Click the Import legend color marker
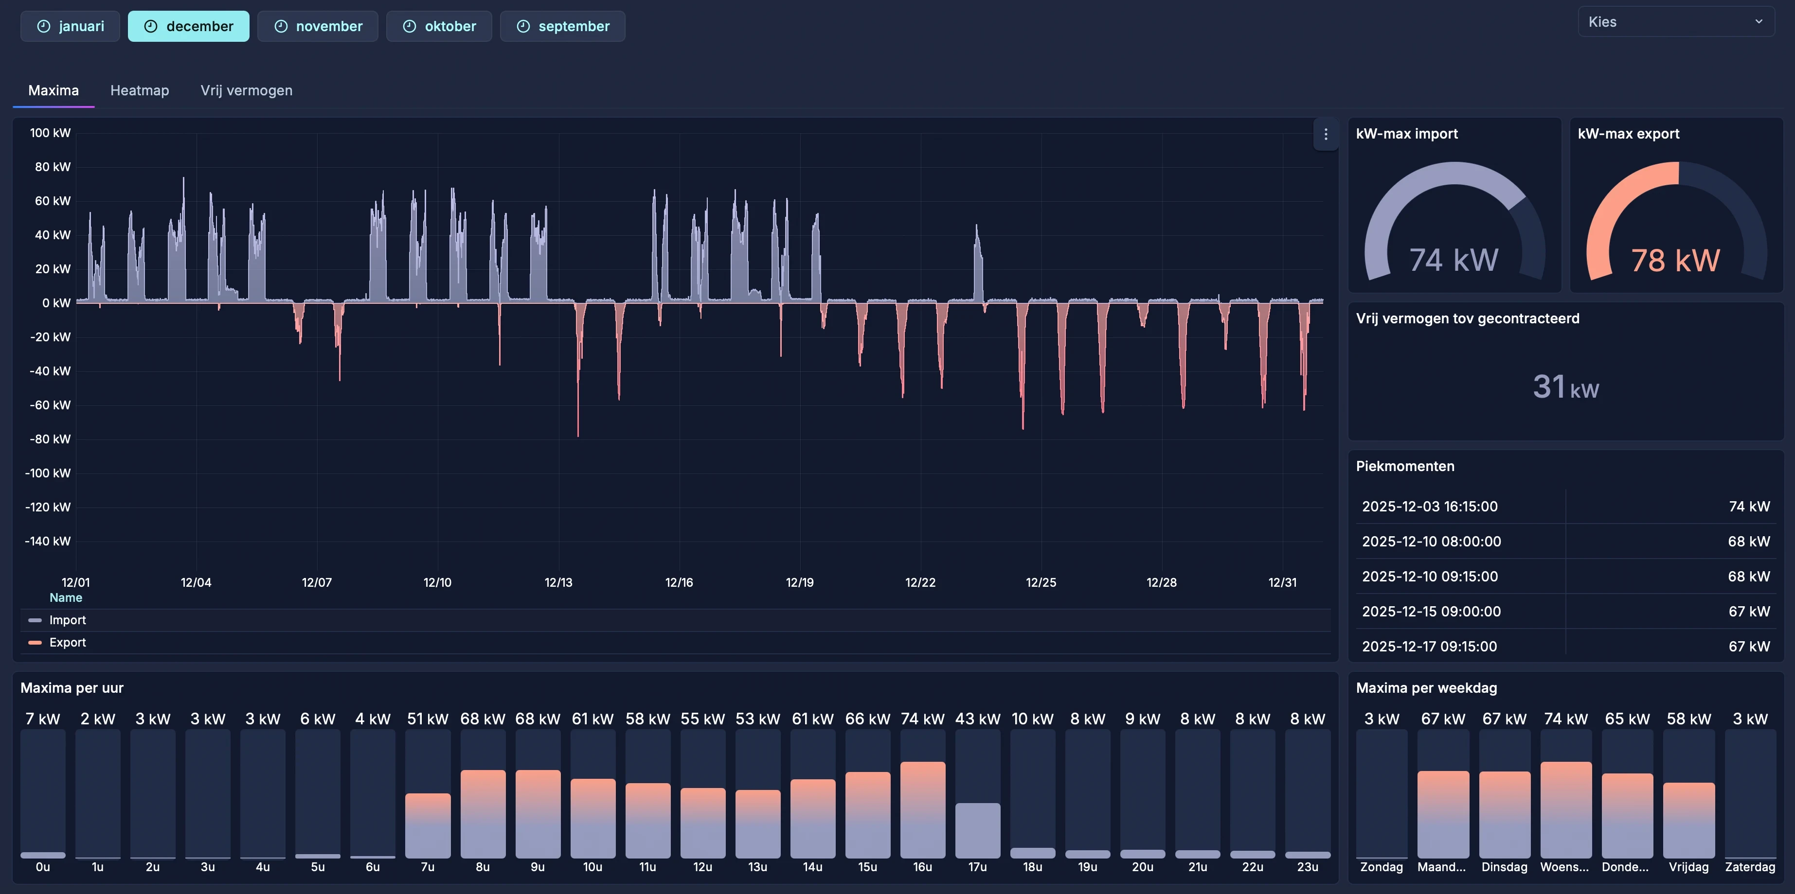 pyautogui.click(x=35, y=620)
